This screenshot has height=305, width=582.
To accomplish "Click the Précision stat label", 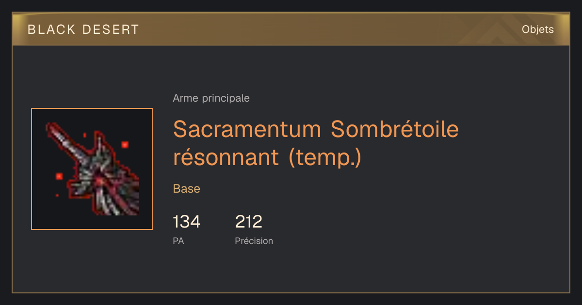I will pyautogui.click(x=254, y=241).
